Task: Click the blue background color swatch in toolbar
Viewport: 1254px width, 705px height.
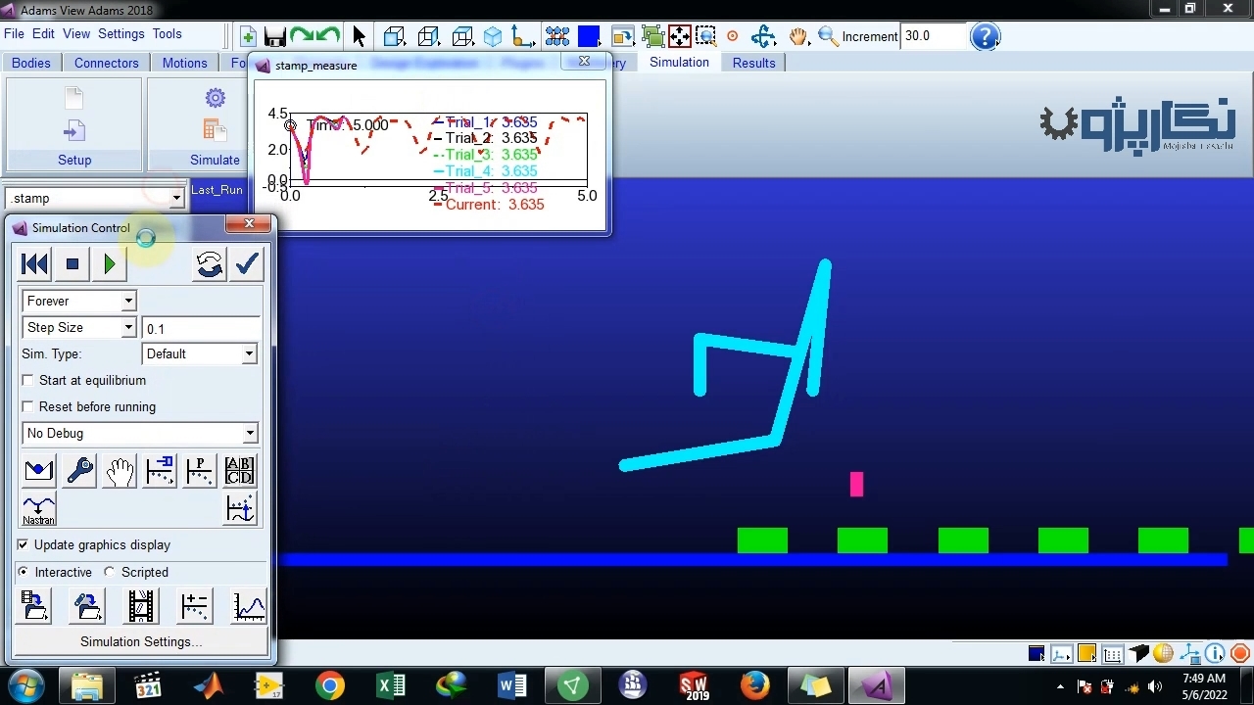Action: (589, 37)
